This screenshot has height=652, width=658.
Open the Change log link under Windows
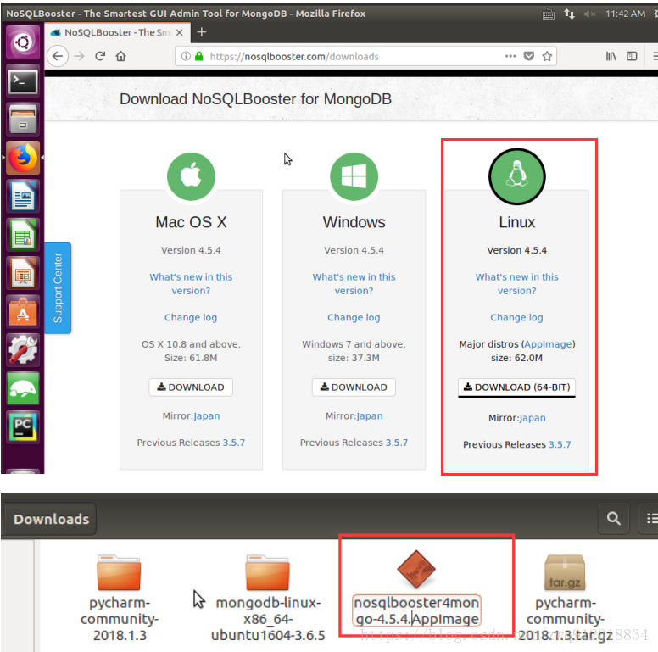[354, 317]
